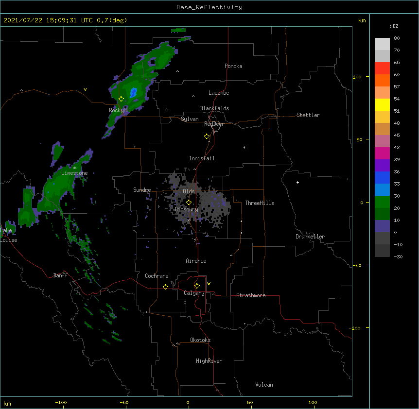
Task: Click the Okotoks city label
Action: click(200, 340)
